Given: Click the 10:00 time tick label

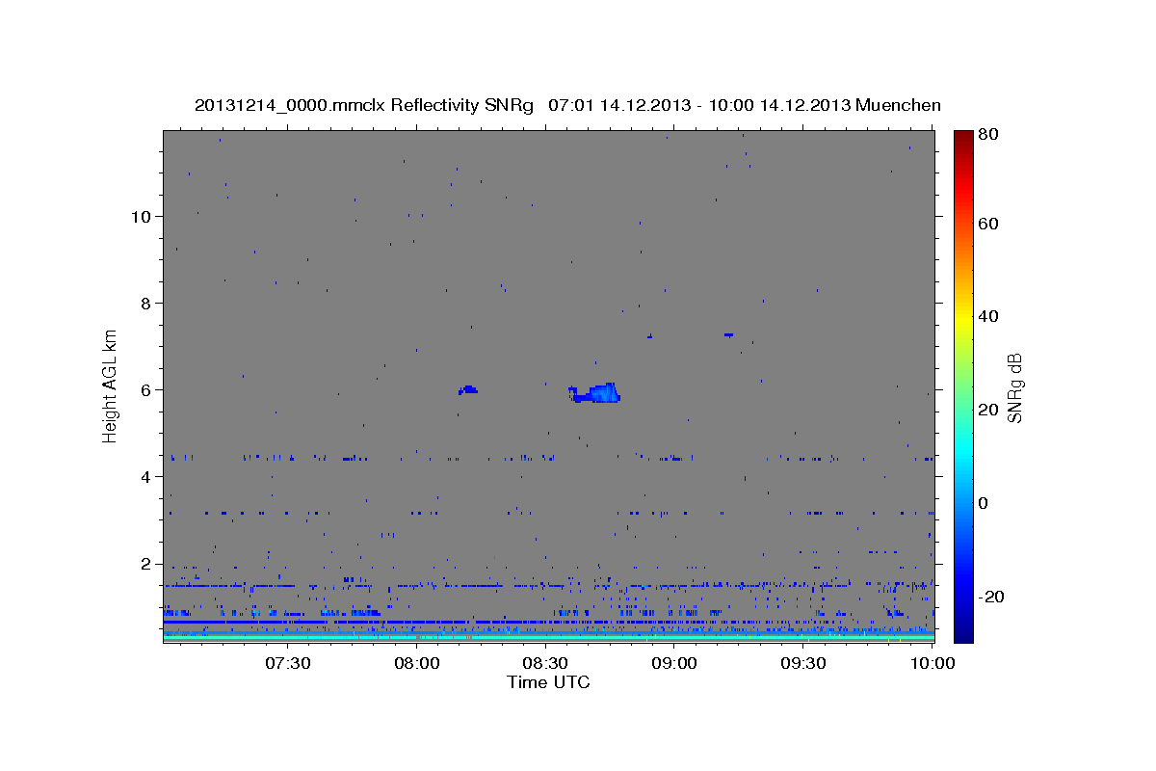Looking at the screenshot, I should tap(933, 664).
